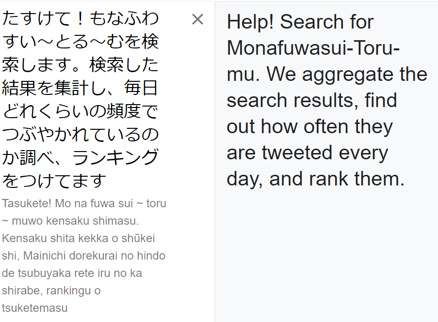The width and height of the screenshot is (438, 322).
Task: Click "out how often they" translation line
Action: pos(309,126)
